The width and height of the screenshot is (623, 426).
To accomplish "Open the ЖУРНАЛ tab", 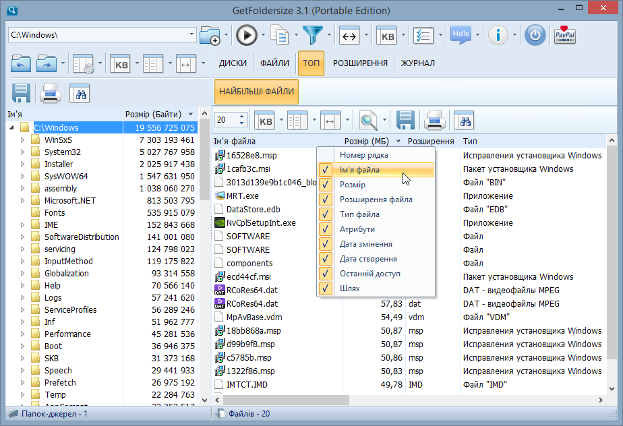I will [417, 63].
